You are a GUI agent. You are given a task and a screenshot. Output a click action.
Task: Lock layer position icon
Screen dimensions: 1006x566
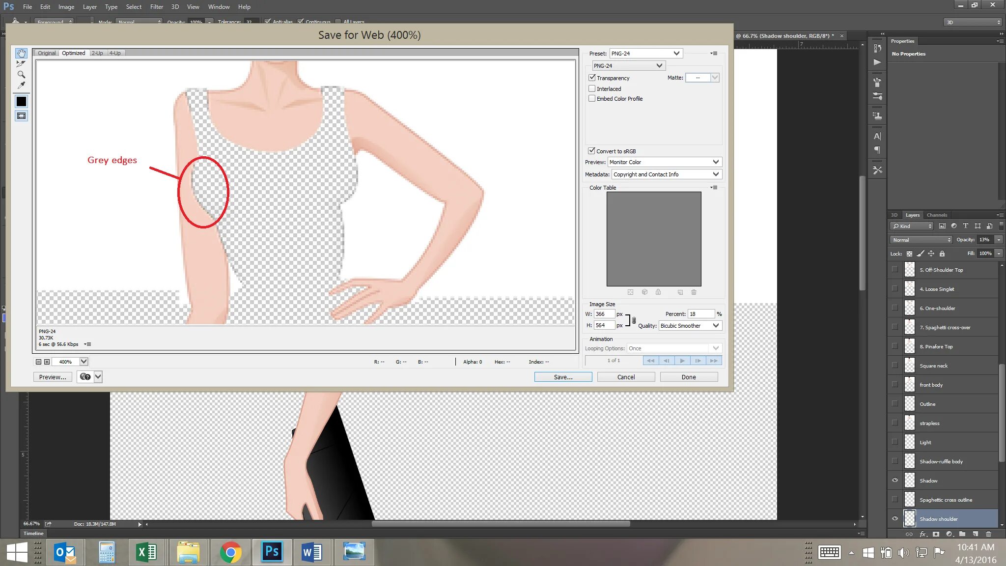coord(931,254)
